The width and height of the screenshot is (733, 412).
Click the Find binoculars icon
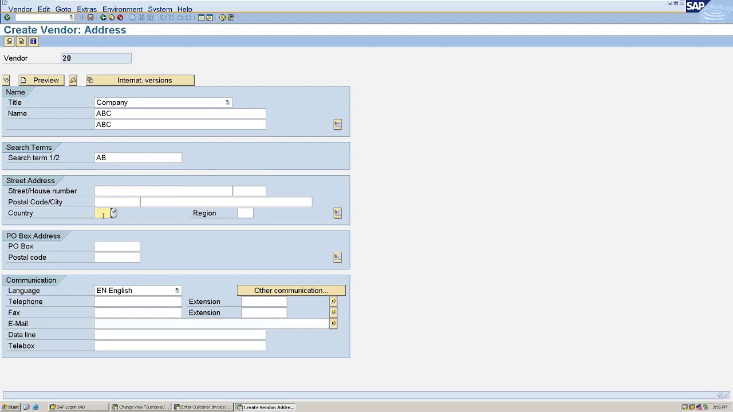[x=141, y=18]
